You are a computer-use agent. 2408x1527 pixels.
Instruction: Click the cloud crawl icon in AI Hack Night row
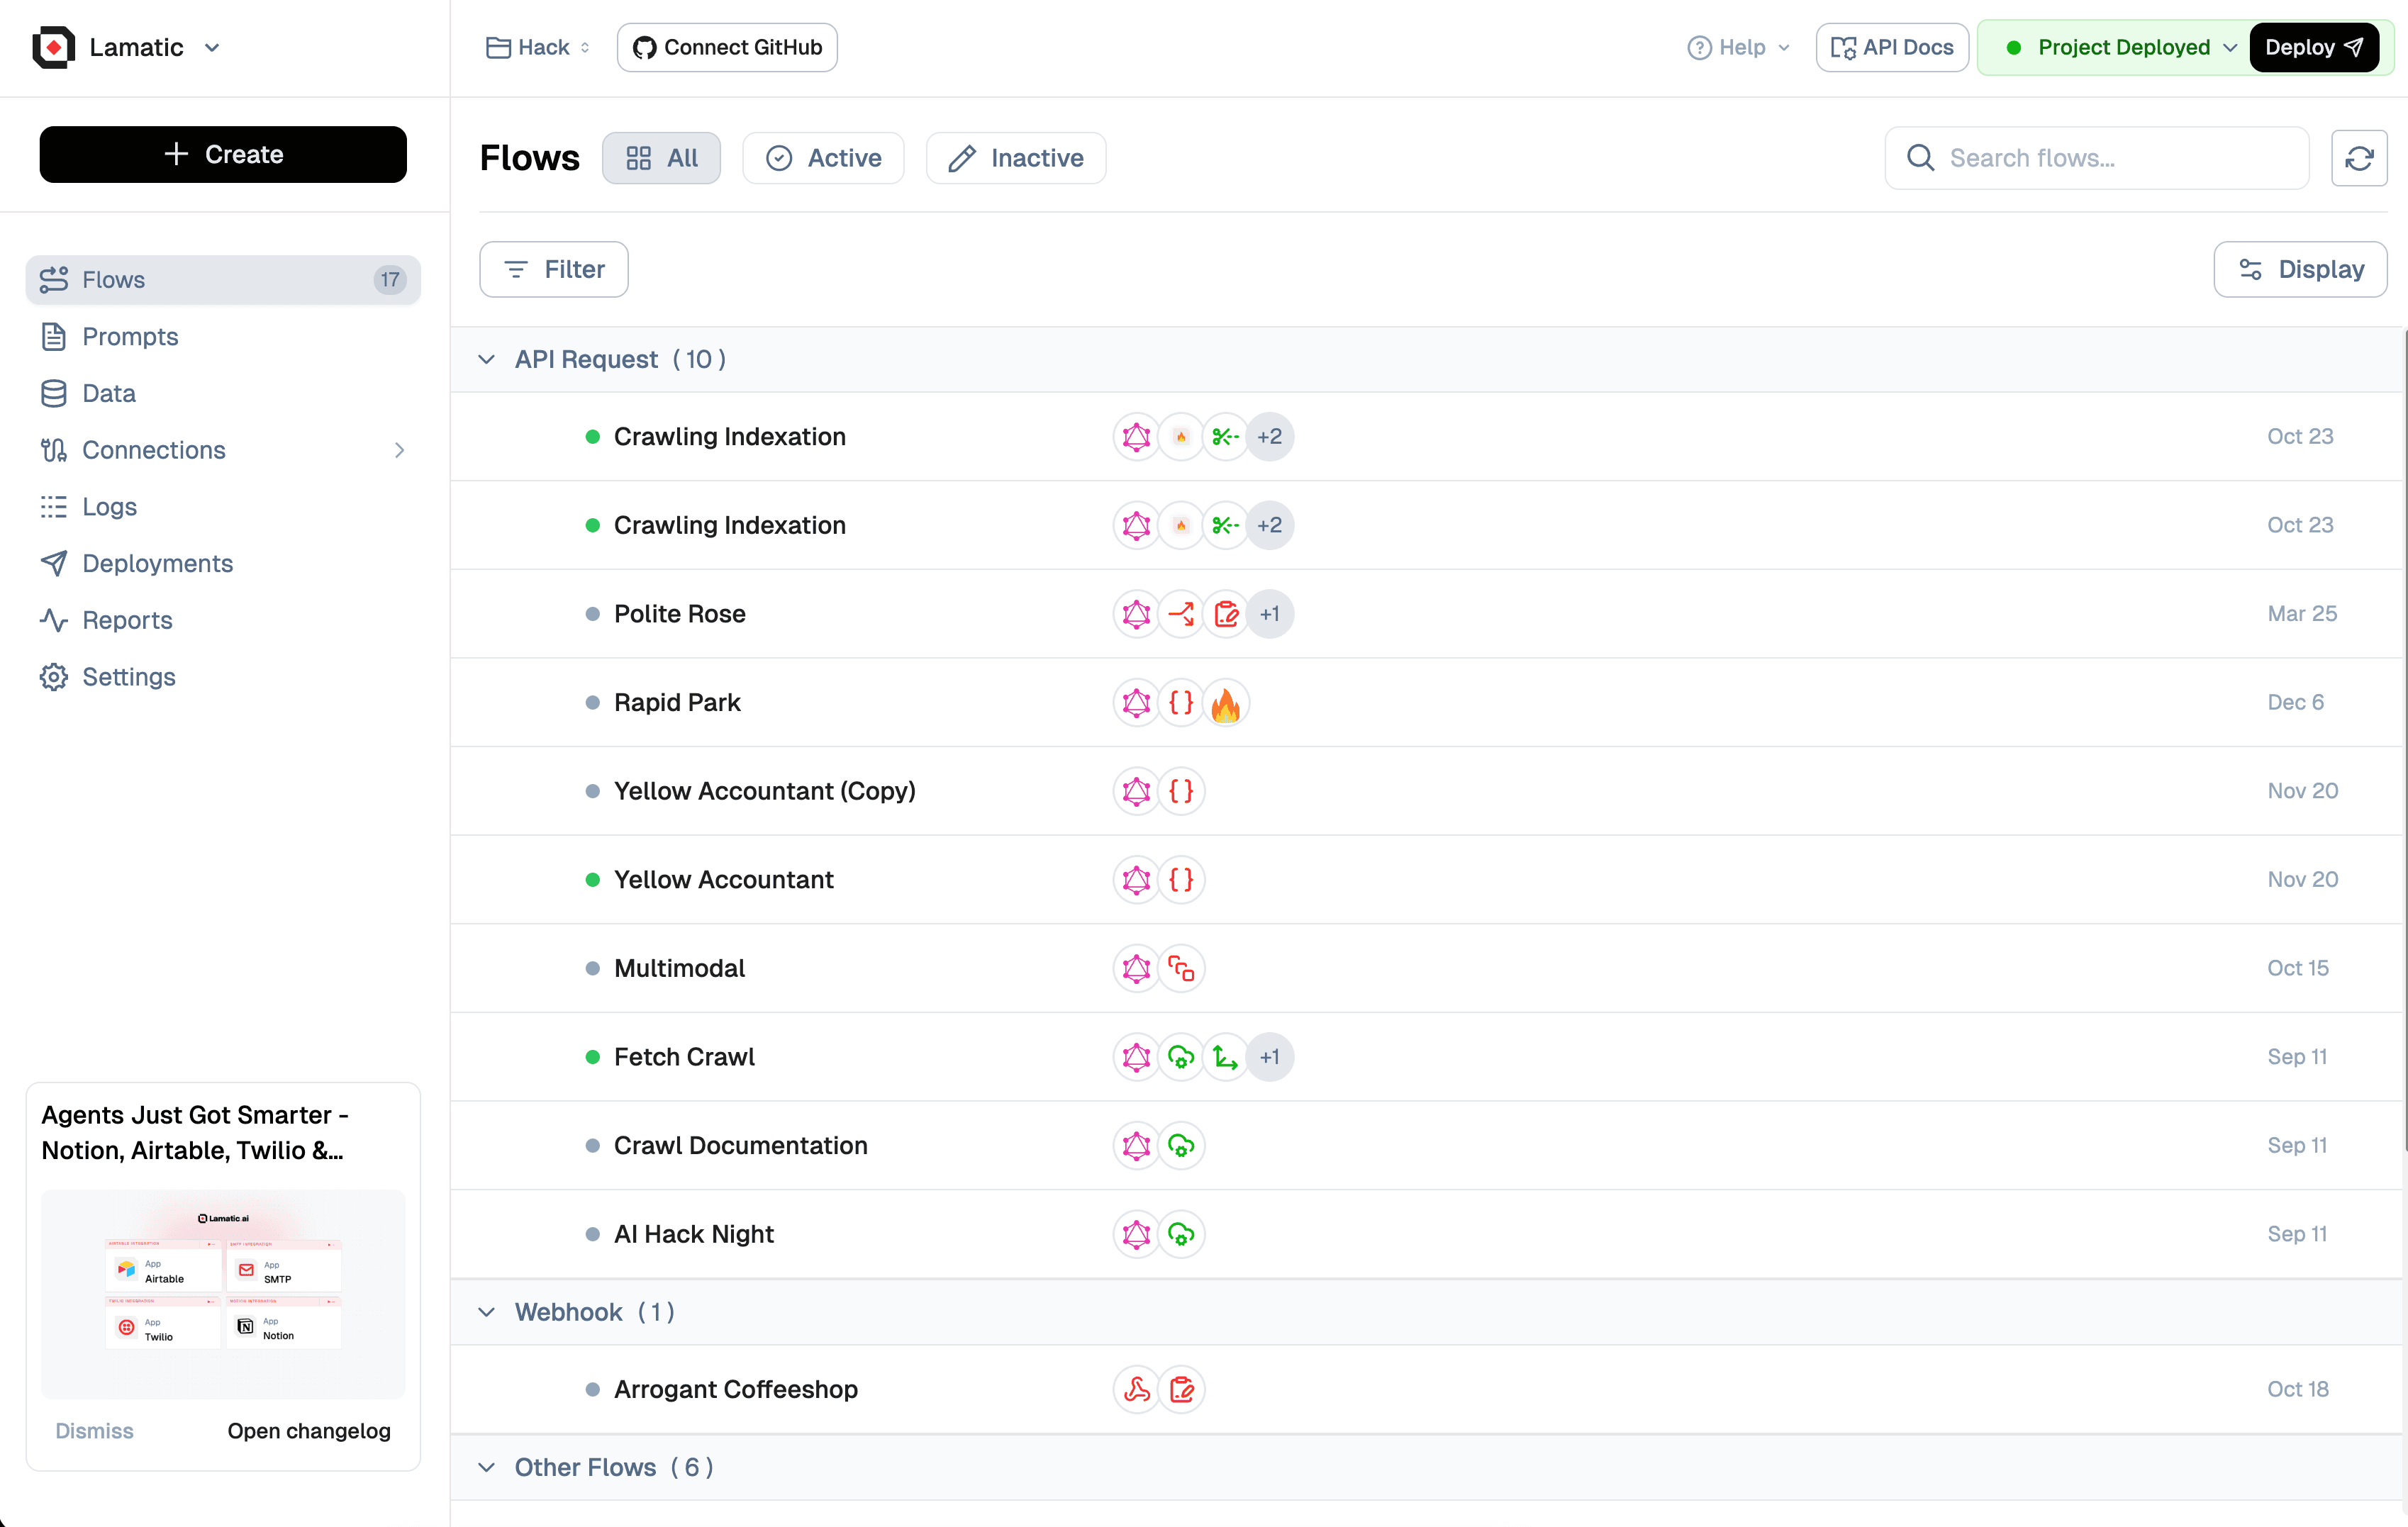pos(1181,1234)
